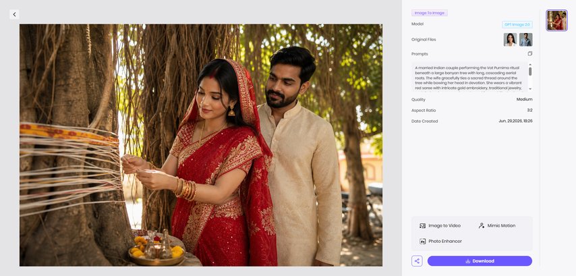Click the download arrow icon
This screenshot has width=576, height=276.
point(467,261)
